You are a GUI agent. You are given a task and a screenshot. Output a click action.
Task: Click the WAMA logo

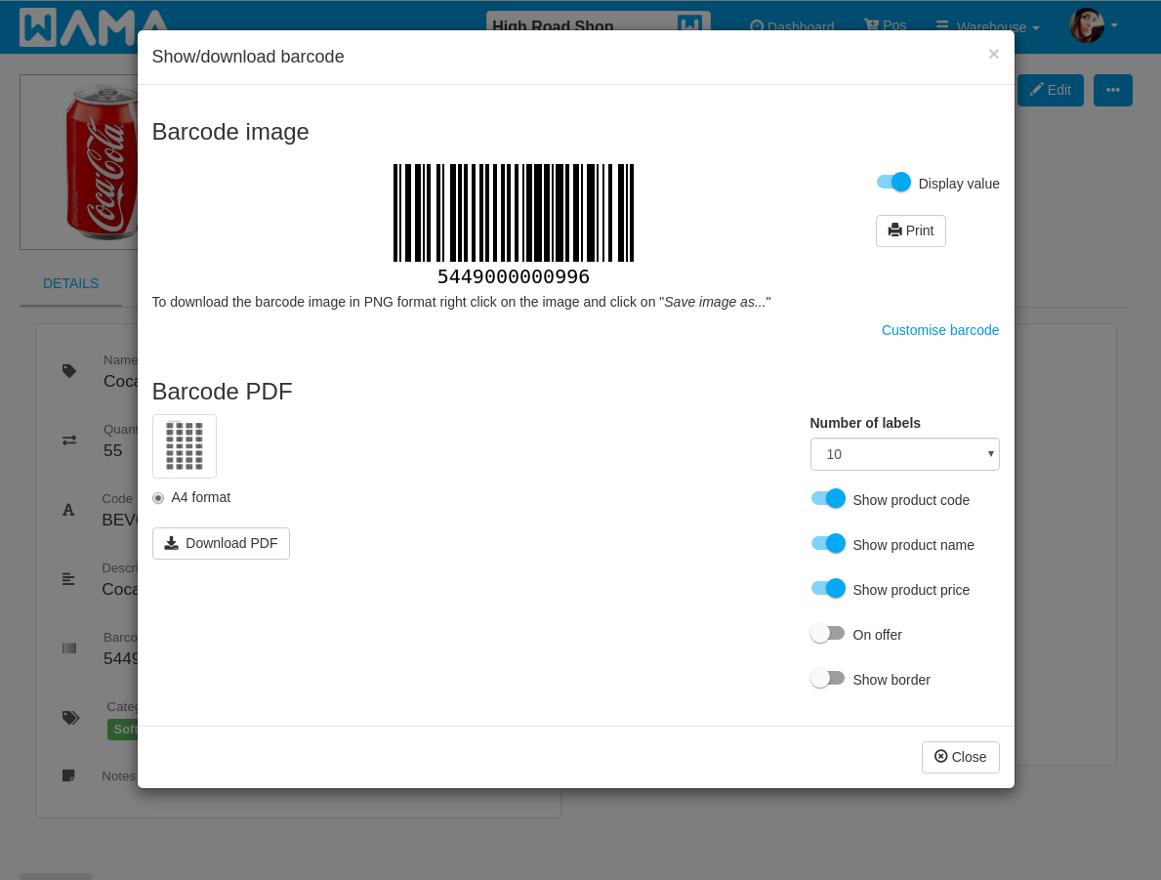pos(94,27)
